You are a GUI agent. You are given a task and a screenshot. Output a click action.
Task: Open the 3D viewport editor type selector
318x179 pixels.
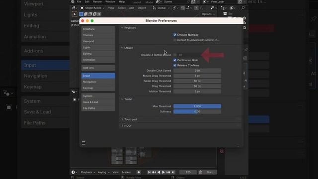(x=74, y=8)
